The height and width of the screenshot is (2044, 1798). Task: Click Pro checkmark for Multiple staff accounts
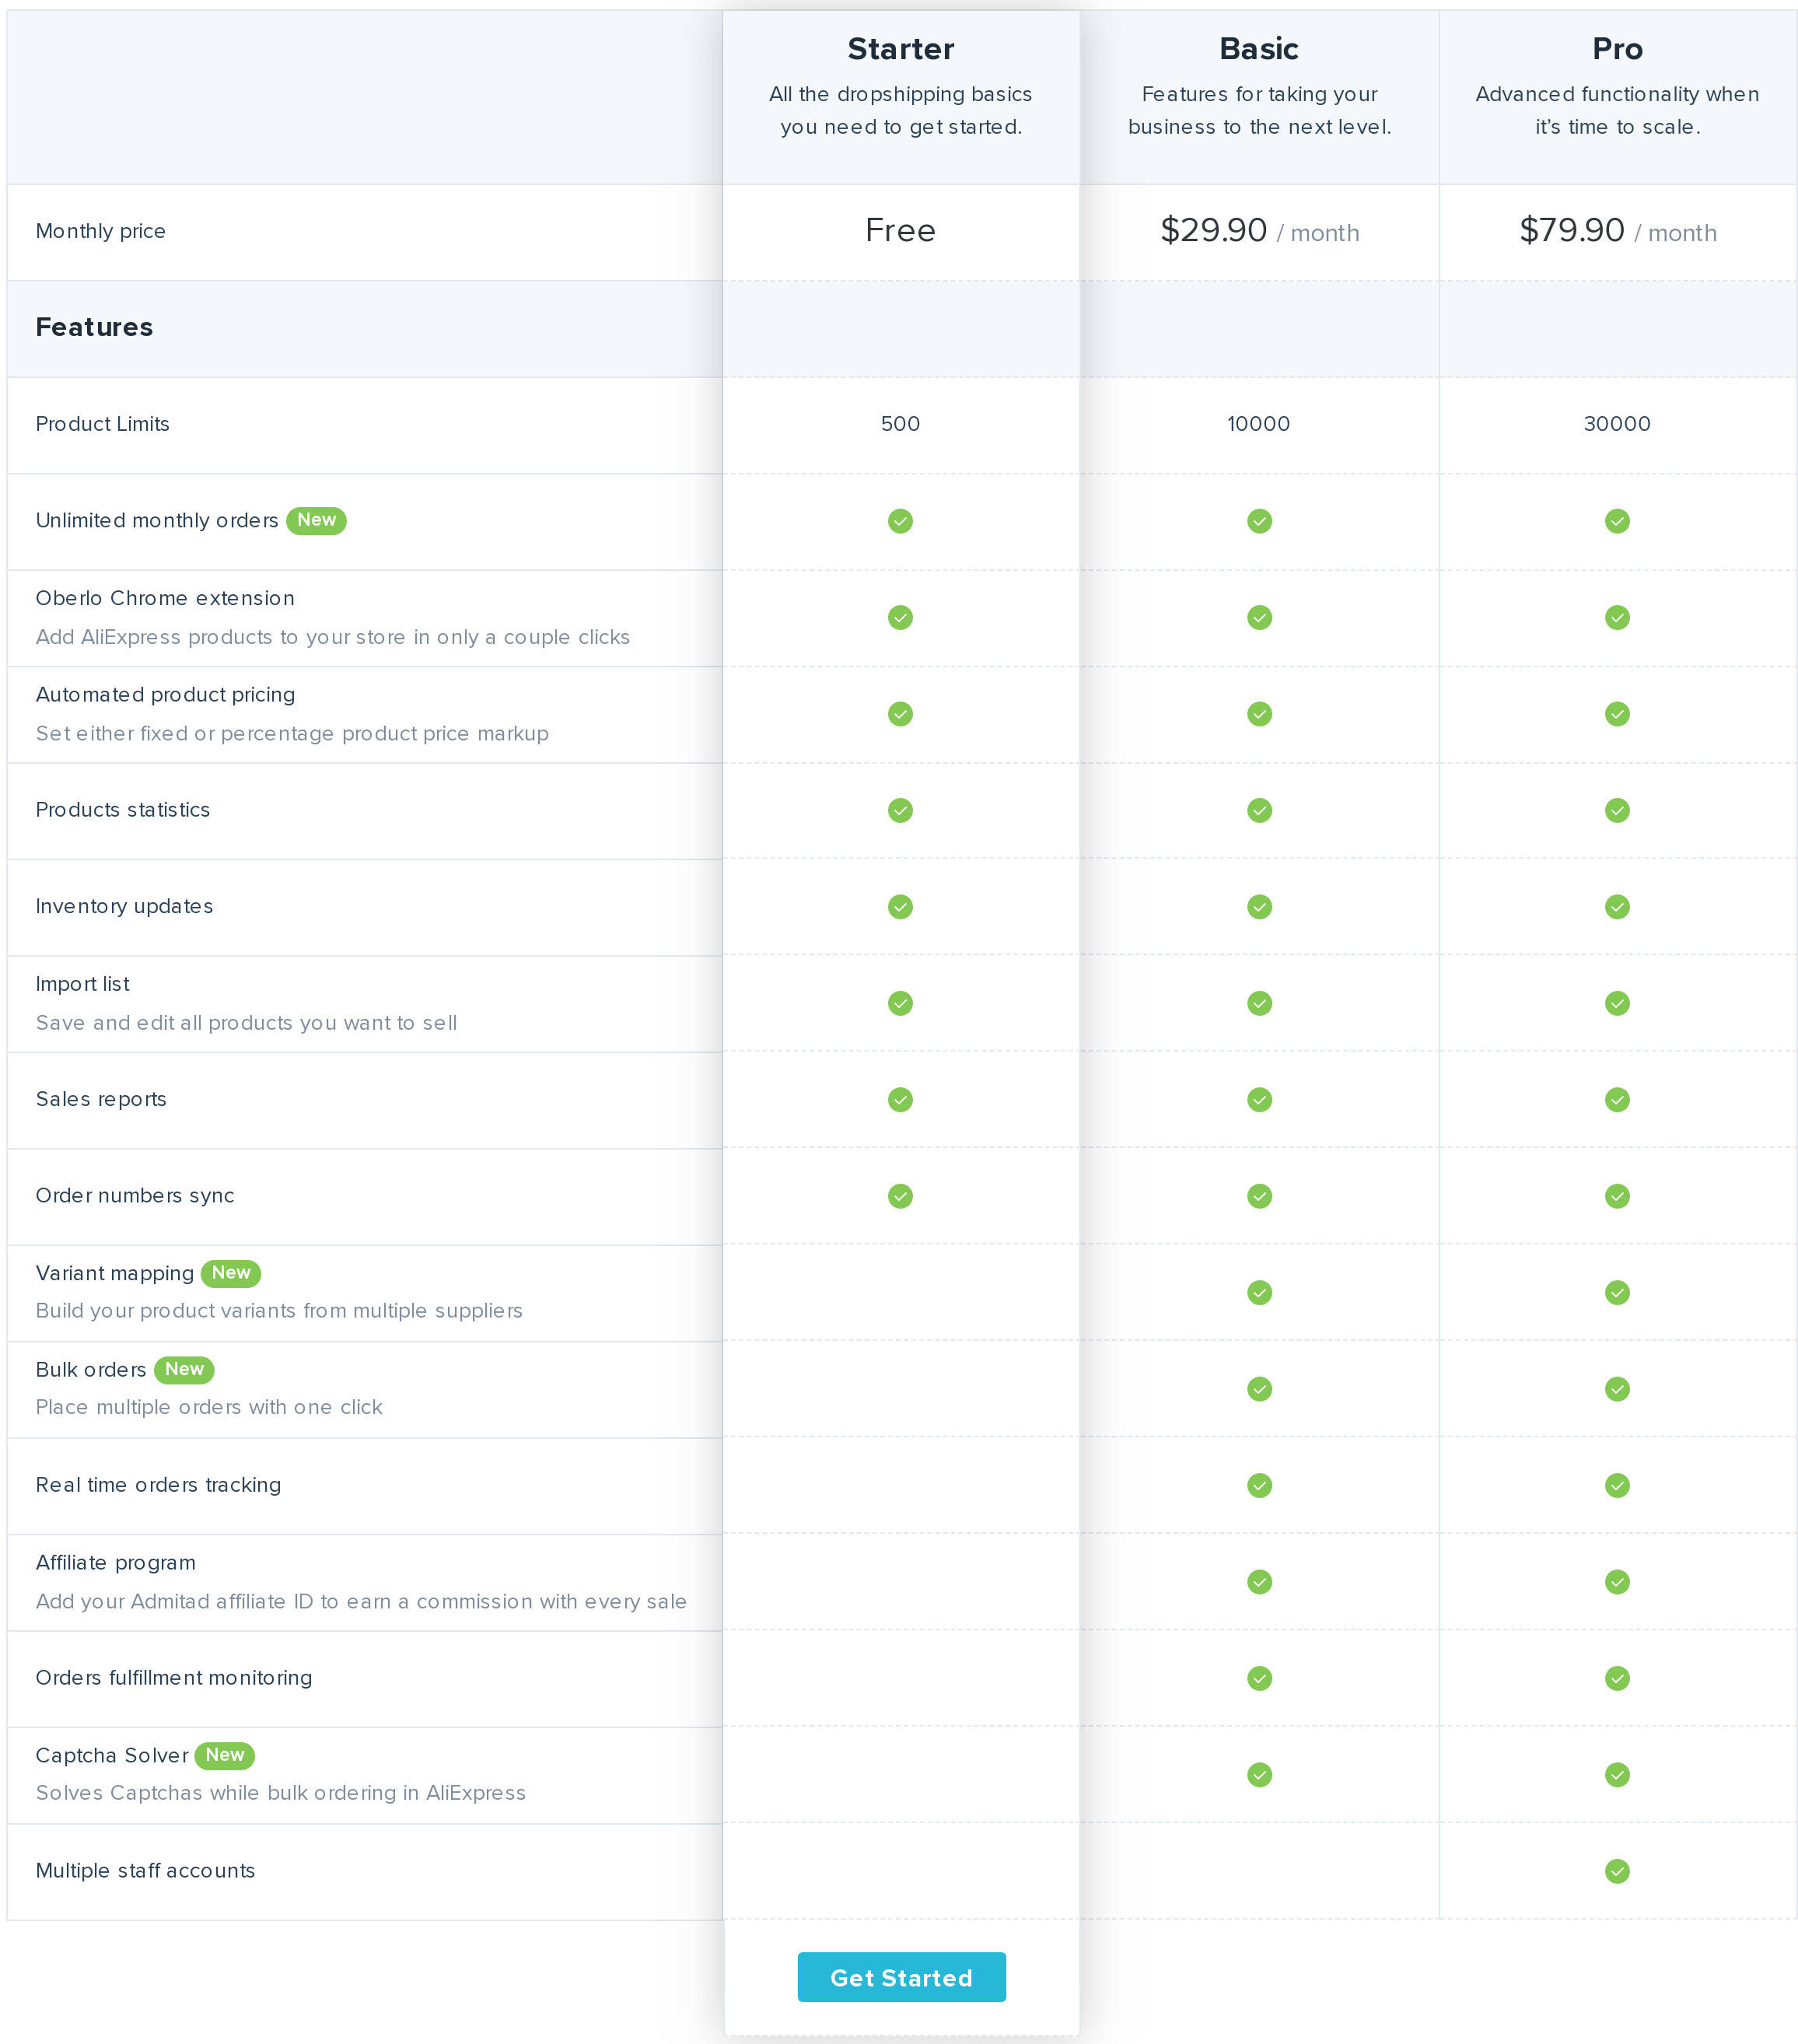[x=1616, y=1870]
